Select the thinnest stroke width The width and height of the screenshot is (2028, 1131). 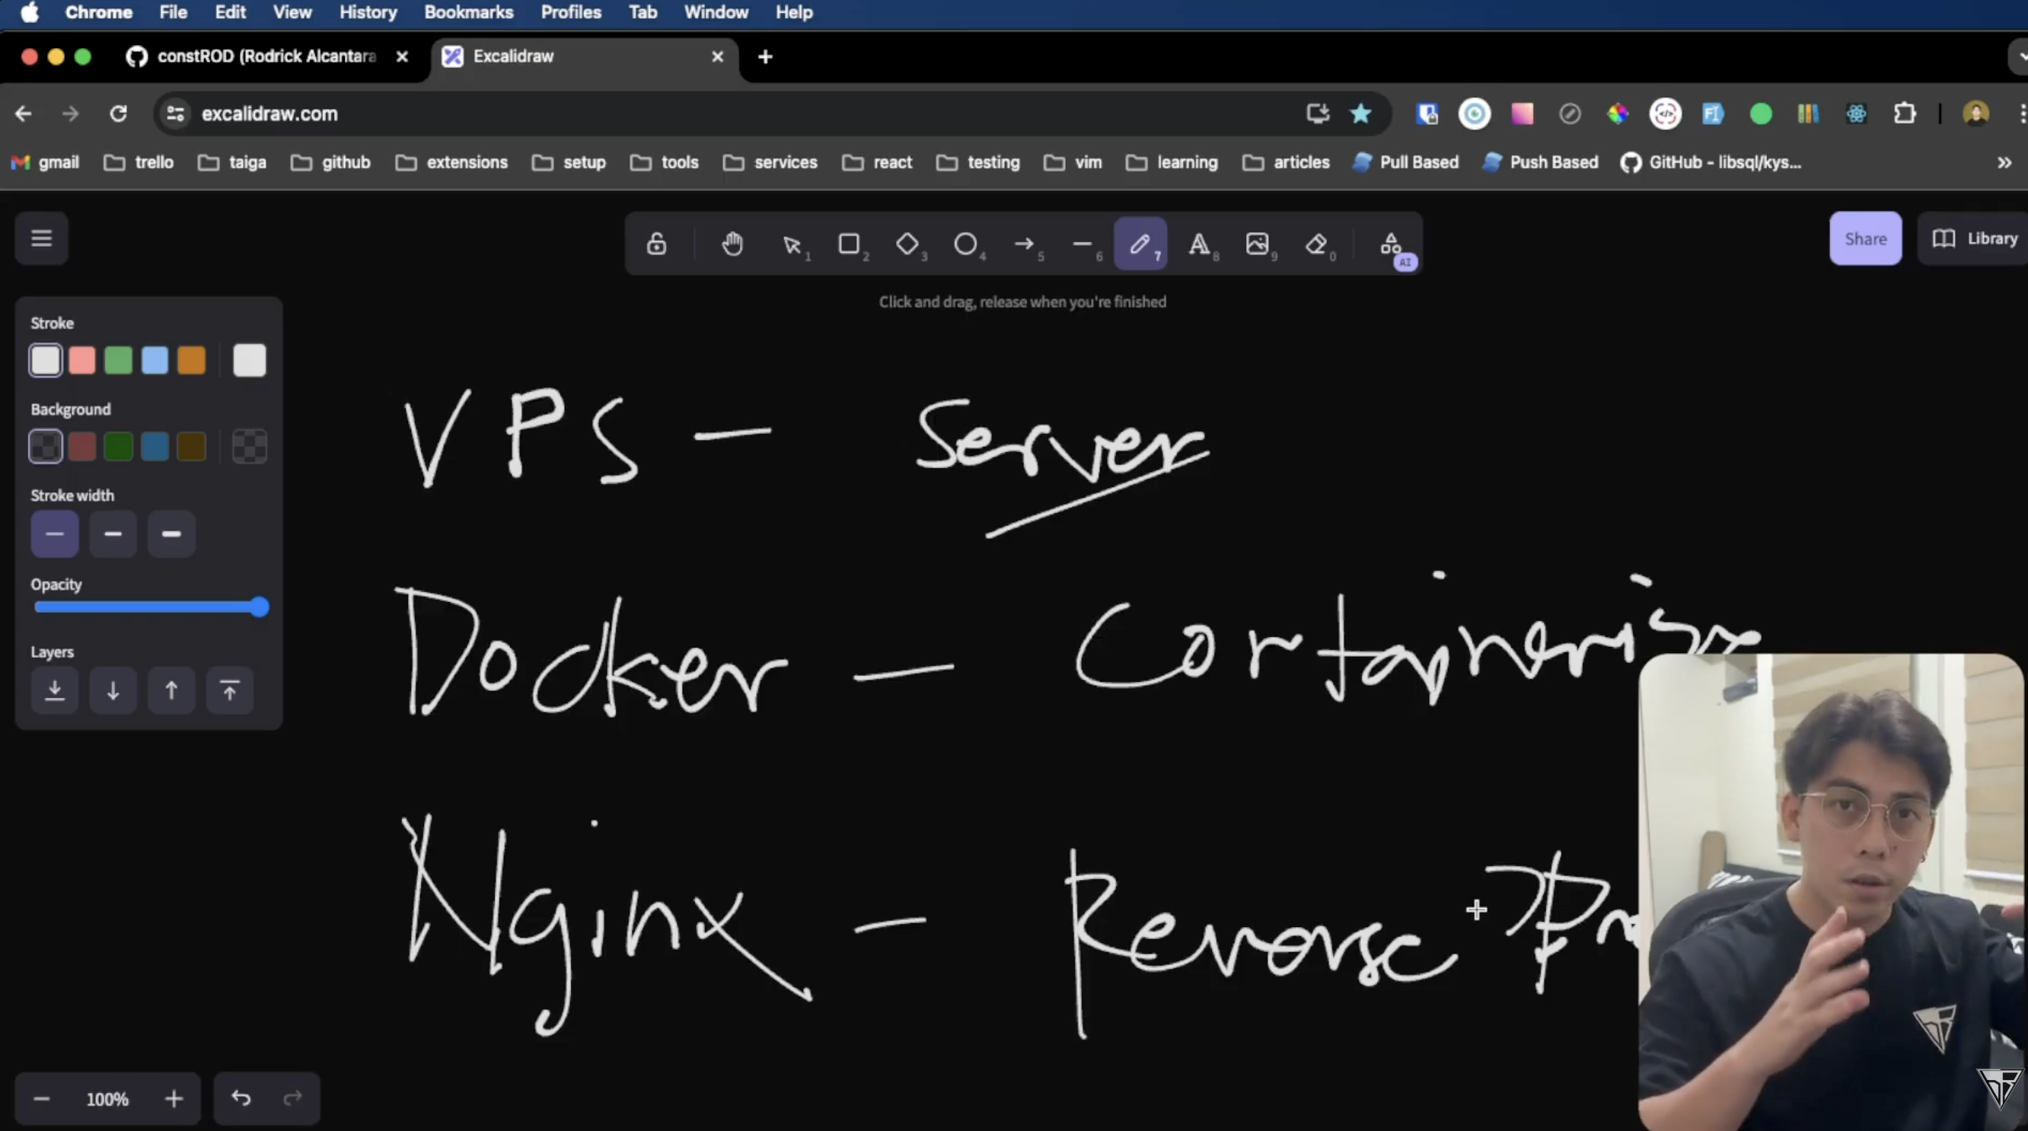click(x=54, y=534)
